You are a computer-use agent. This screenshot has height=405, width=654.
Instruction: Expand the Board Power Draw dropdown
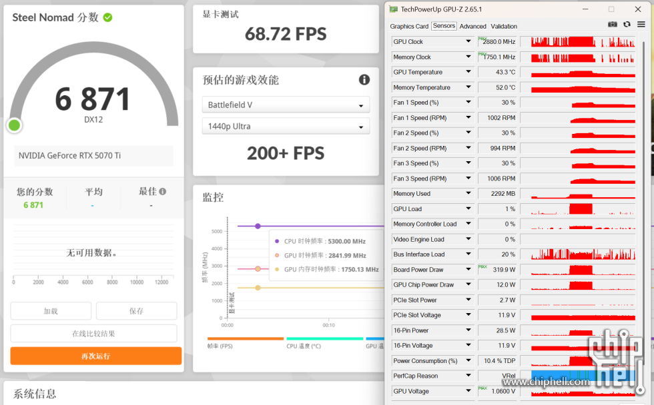pos(468,269)
